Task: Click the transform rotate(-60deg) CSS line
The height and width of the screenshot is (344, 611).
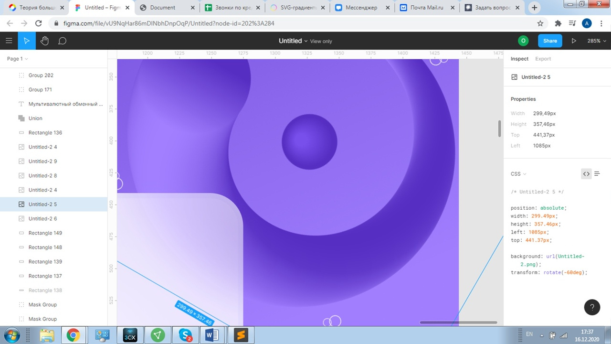Action: click(x=549, y=272)
